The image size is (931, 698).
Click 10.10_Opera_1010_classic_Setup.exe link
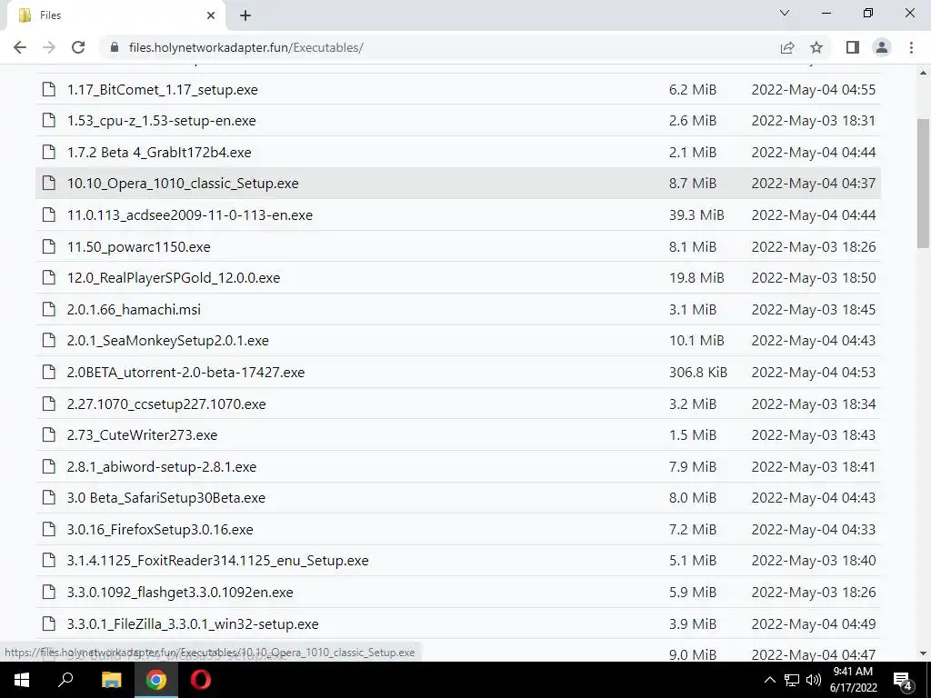click(183, 184)
